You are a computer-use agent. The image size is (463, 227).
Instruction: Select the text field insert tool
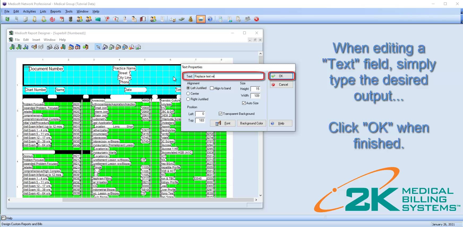coord(105,47)
